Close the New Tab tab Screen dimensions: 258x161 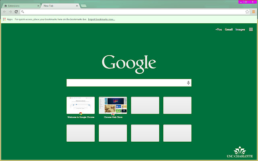point(77,6)
